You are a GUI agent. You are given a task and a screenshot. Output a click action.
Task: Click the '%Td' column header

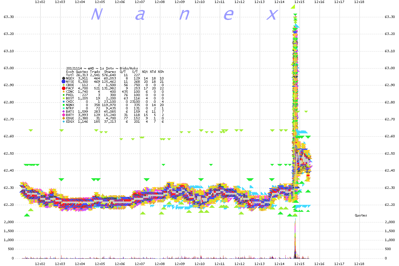[x=153, y=71]
